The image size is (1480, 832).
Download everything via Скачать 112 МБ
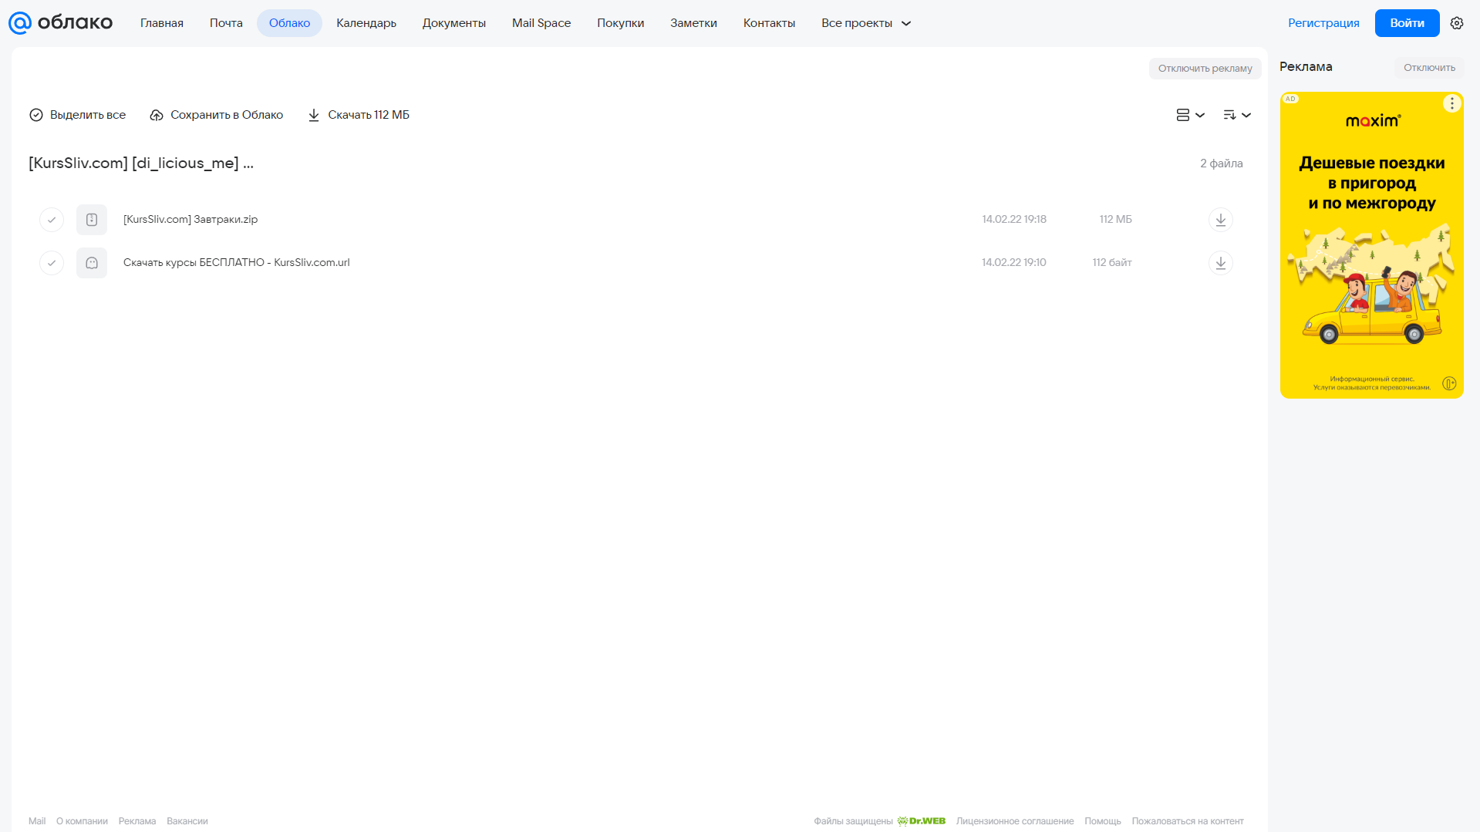point(359,115)
